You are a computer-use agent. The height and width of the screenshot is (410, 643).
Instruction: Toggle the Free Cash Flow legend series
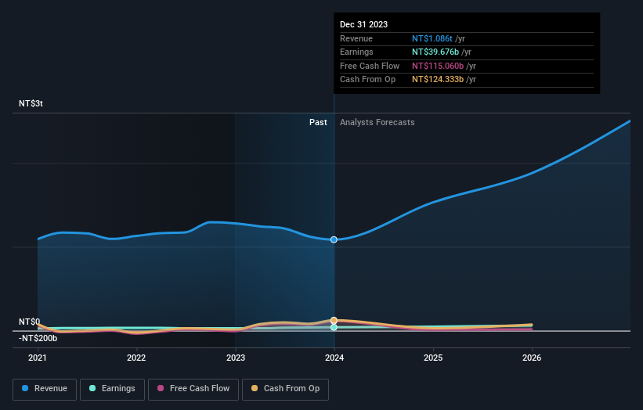[x=193, y=389]
